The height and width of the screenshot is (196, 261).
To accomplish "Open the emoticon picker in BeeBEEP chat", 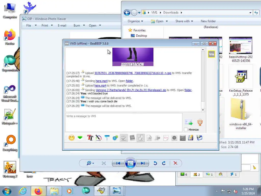I will click(x=72, y=138).
